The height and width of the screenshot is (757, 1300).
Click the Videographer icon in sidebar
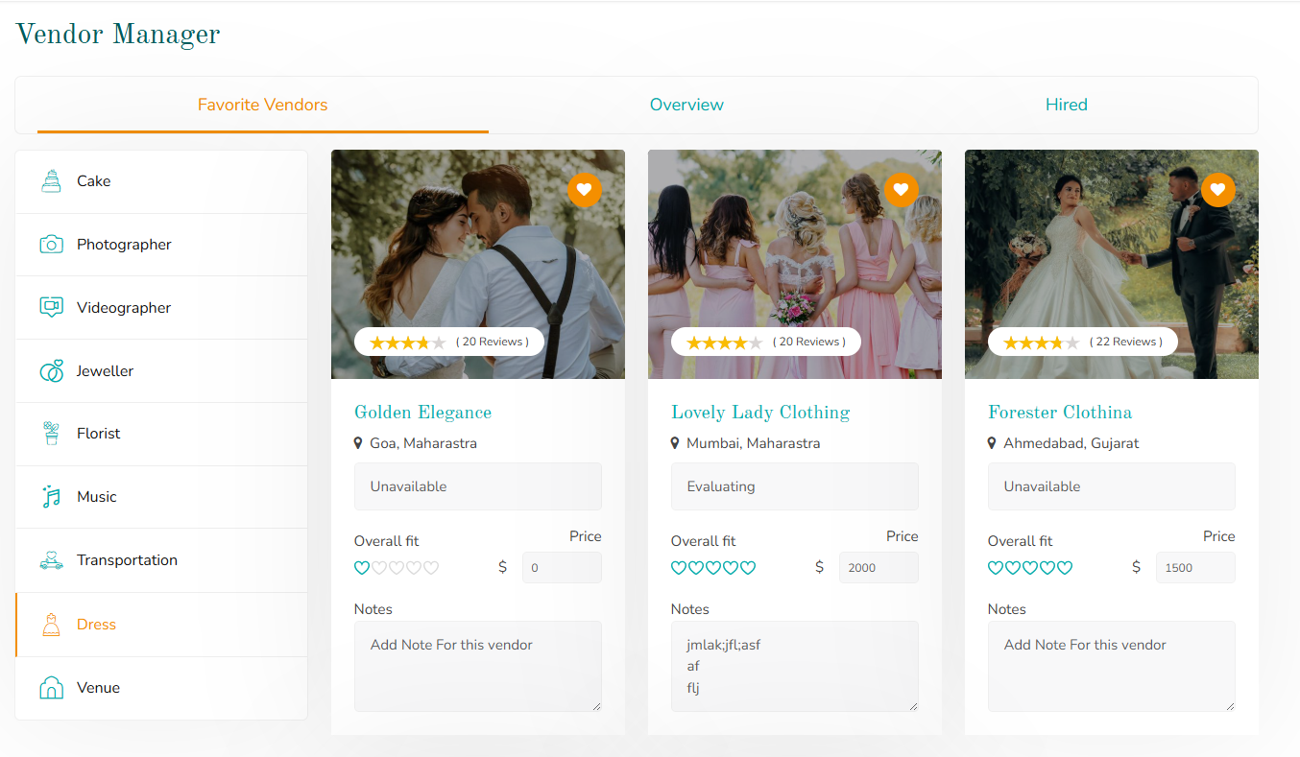pyautogui.click(x=51, y=308)
